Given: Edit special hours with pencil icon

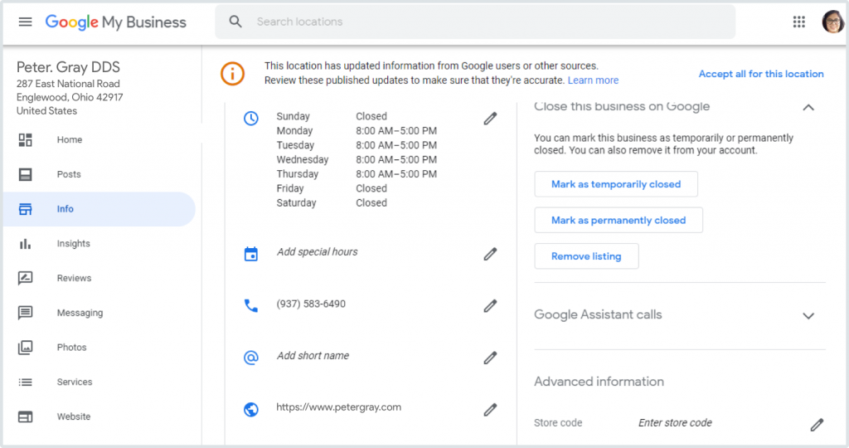Looking at the screenshot, I should click(x=490, y=254).
